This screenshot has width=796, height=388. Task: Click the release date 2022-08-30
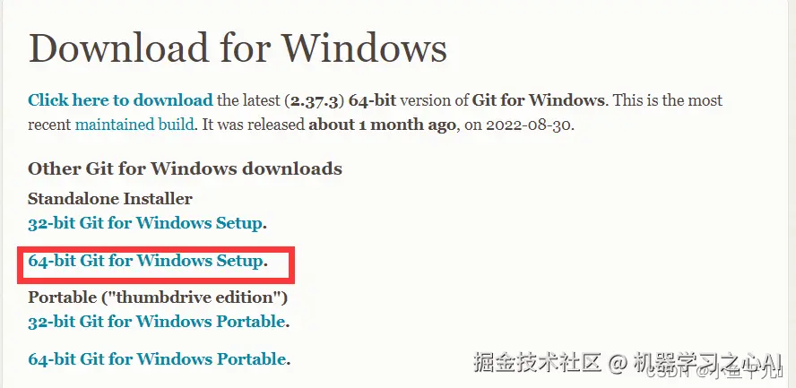pos(528,125)
